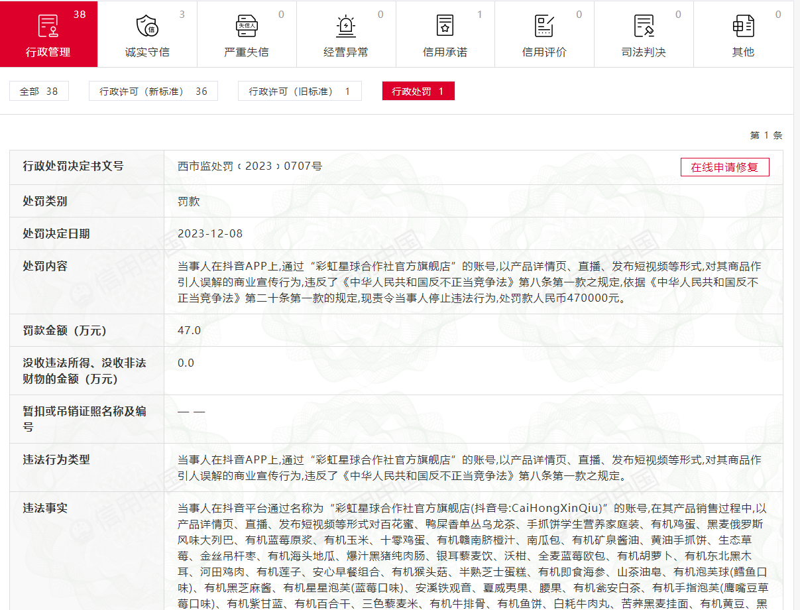Click the 经营异常 alarm icon

point(346,26)
